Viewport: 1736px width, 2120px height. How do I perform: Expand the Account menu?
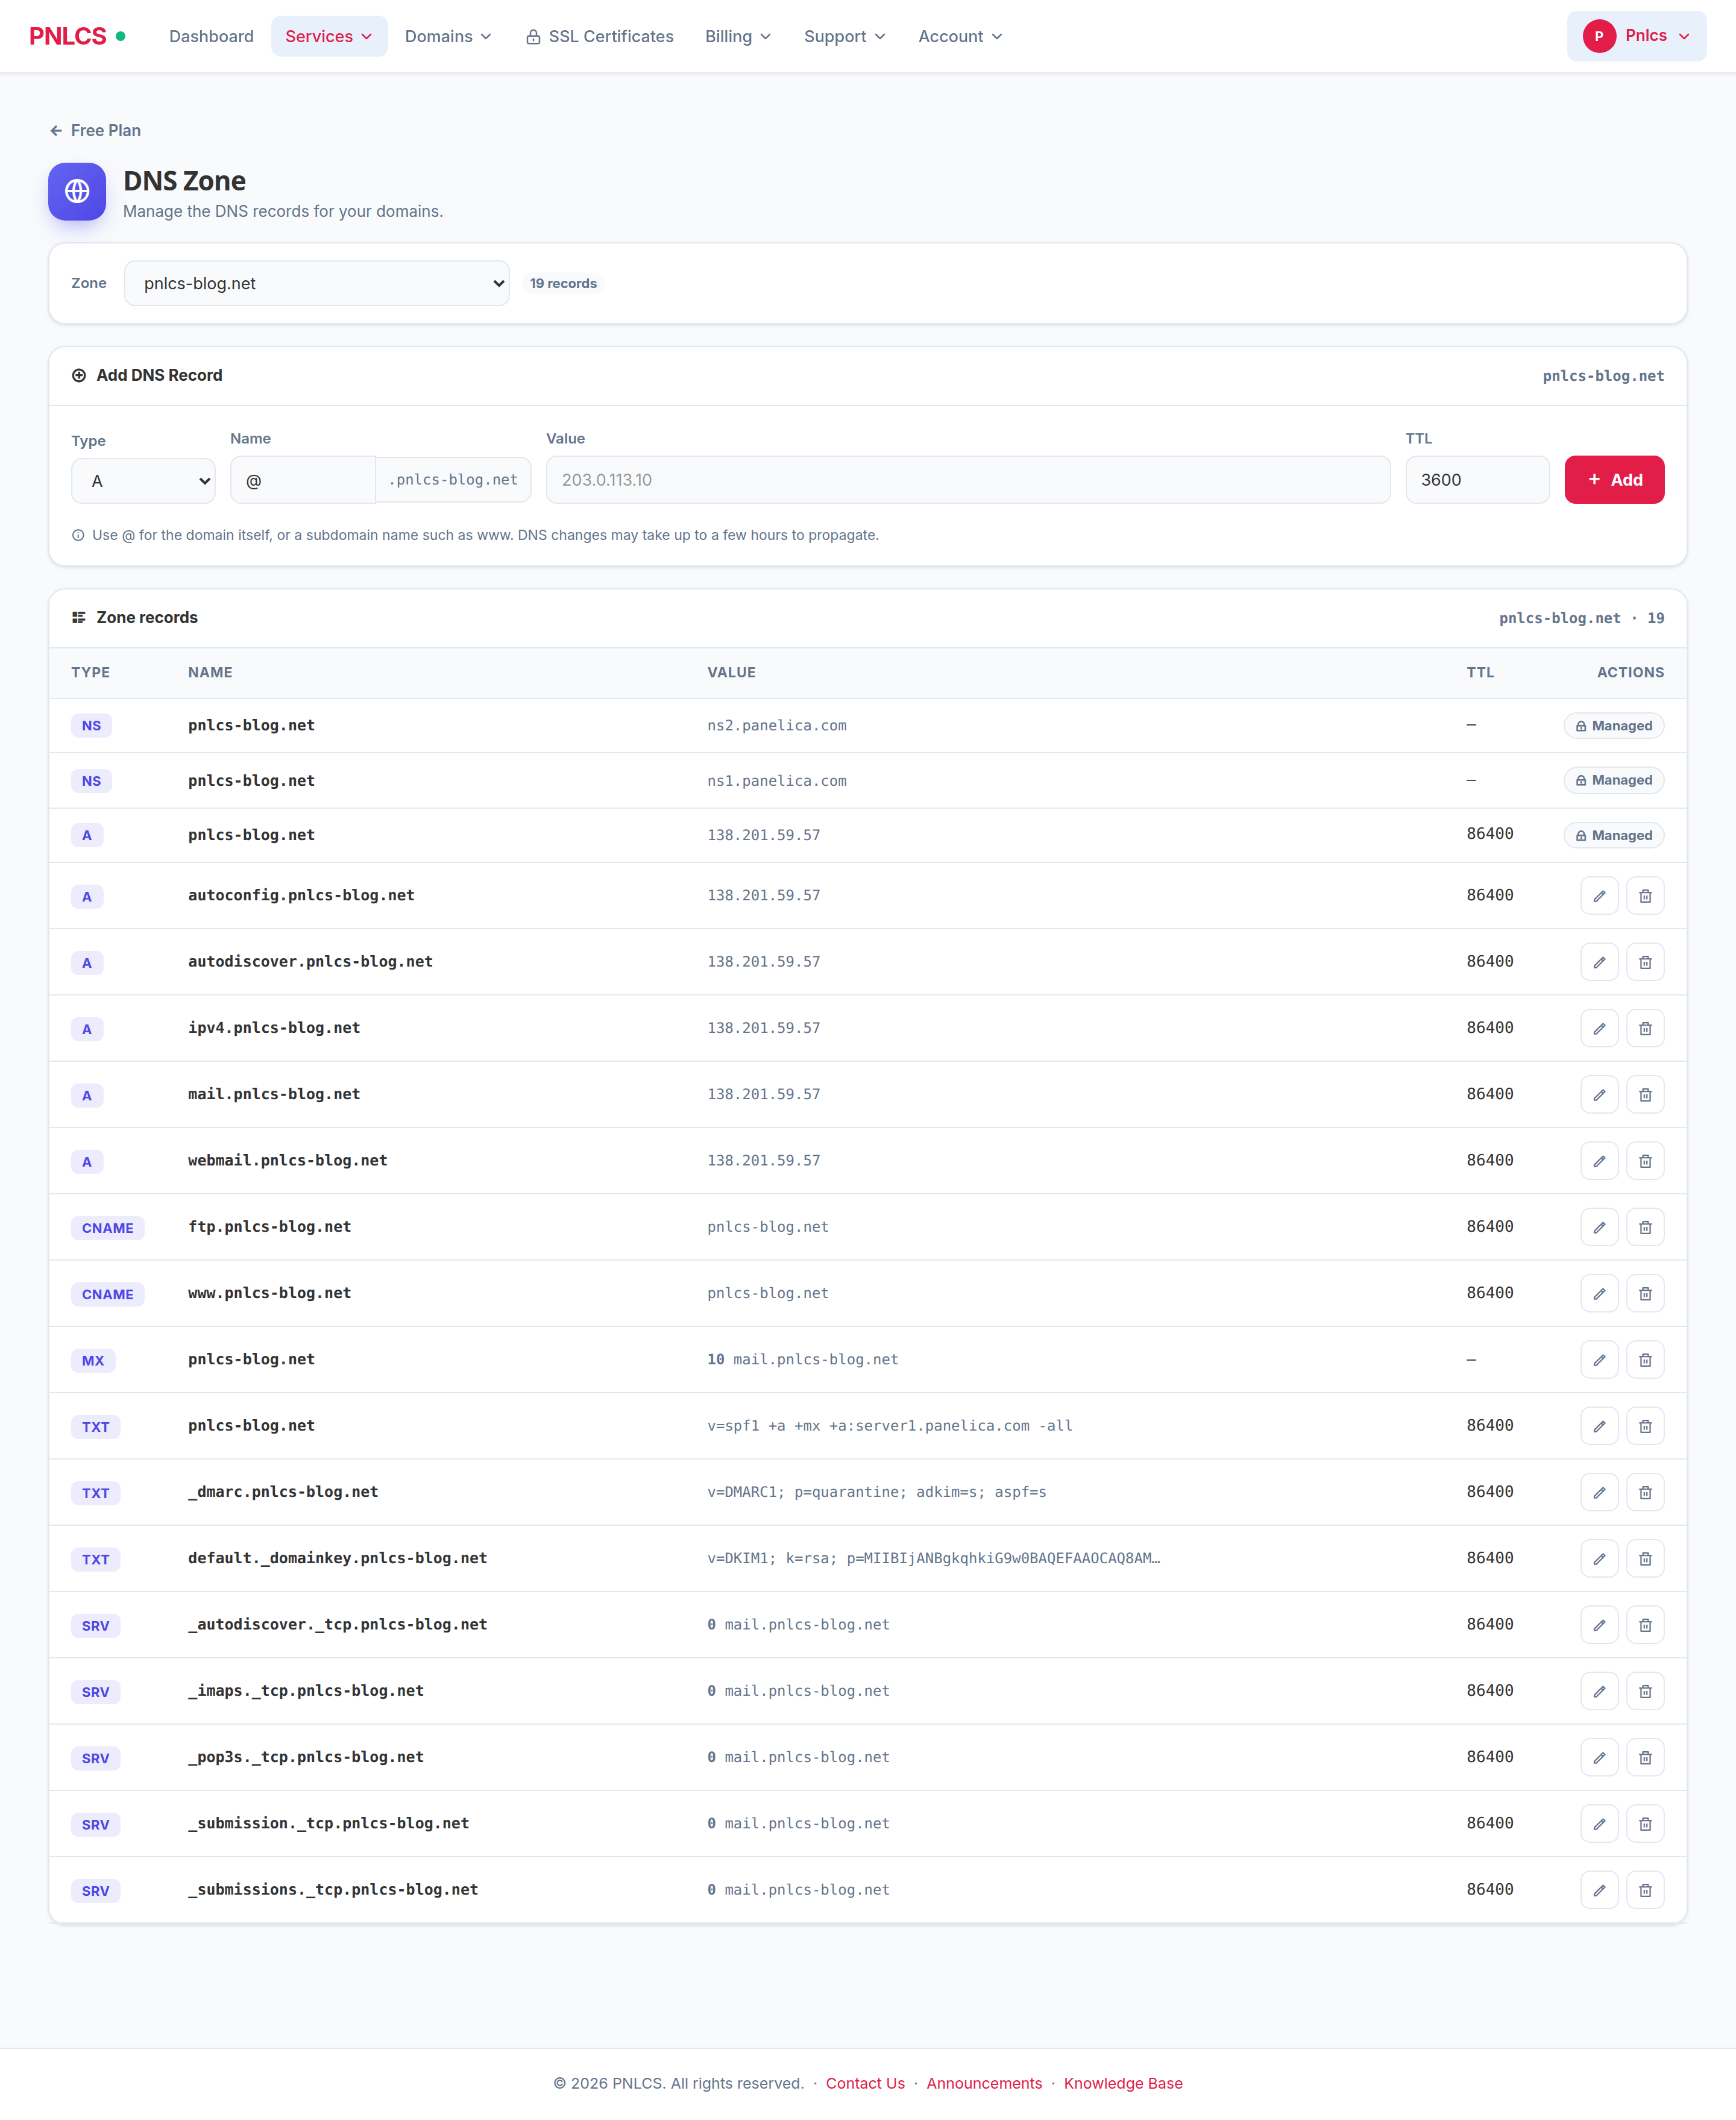[960, 36]
